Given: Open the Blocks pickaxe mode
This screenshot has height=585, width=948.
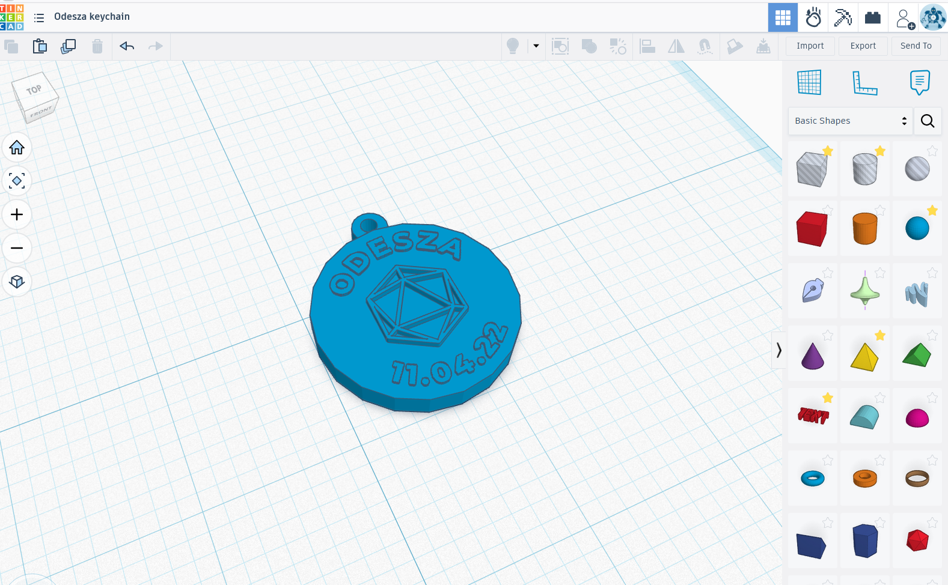Looking at the screenshot, I should pyautogui.click(x=843, y=17).
